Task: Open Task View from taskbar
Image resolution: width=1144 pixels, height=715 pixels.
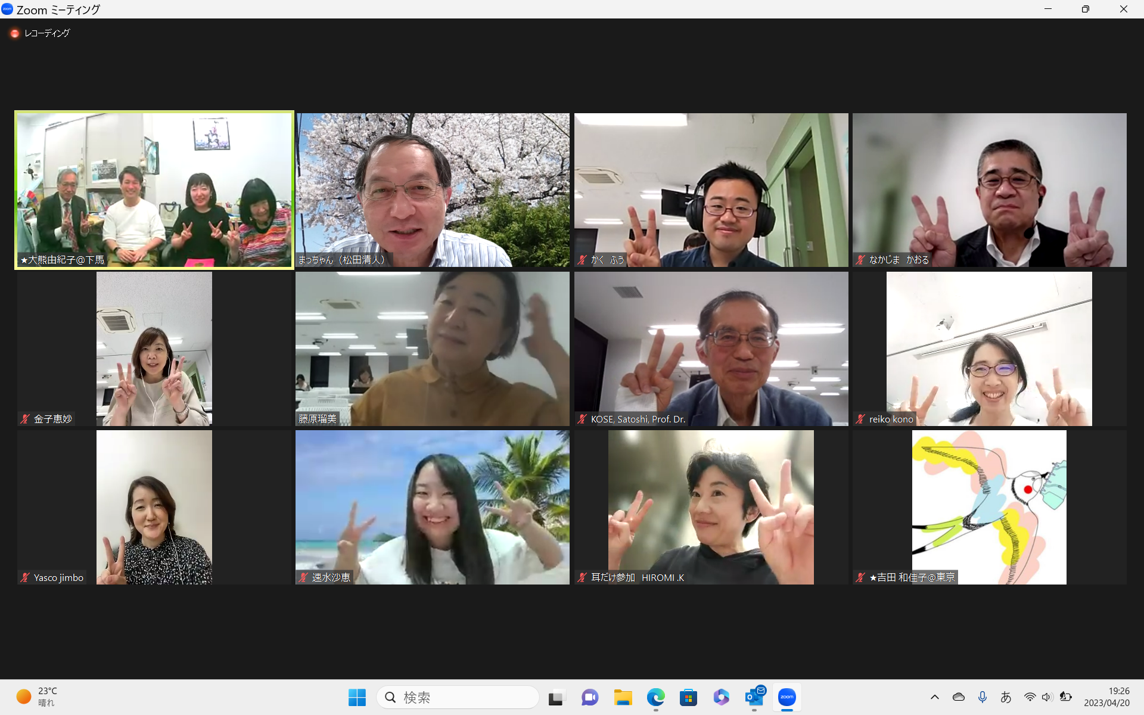Action: pos(557,697)
